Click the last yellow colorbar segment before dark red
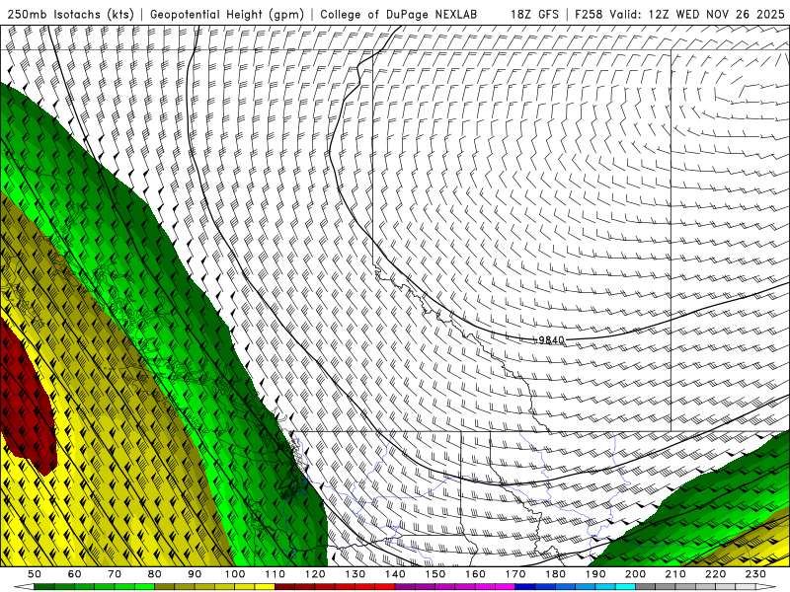 click(x=265, y=587)
